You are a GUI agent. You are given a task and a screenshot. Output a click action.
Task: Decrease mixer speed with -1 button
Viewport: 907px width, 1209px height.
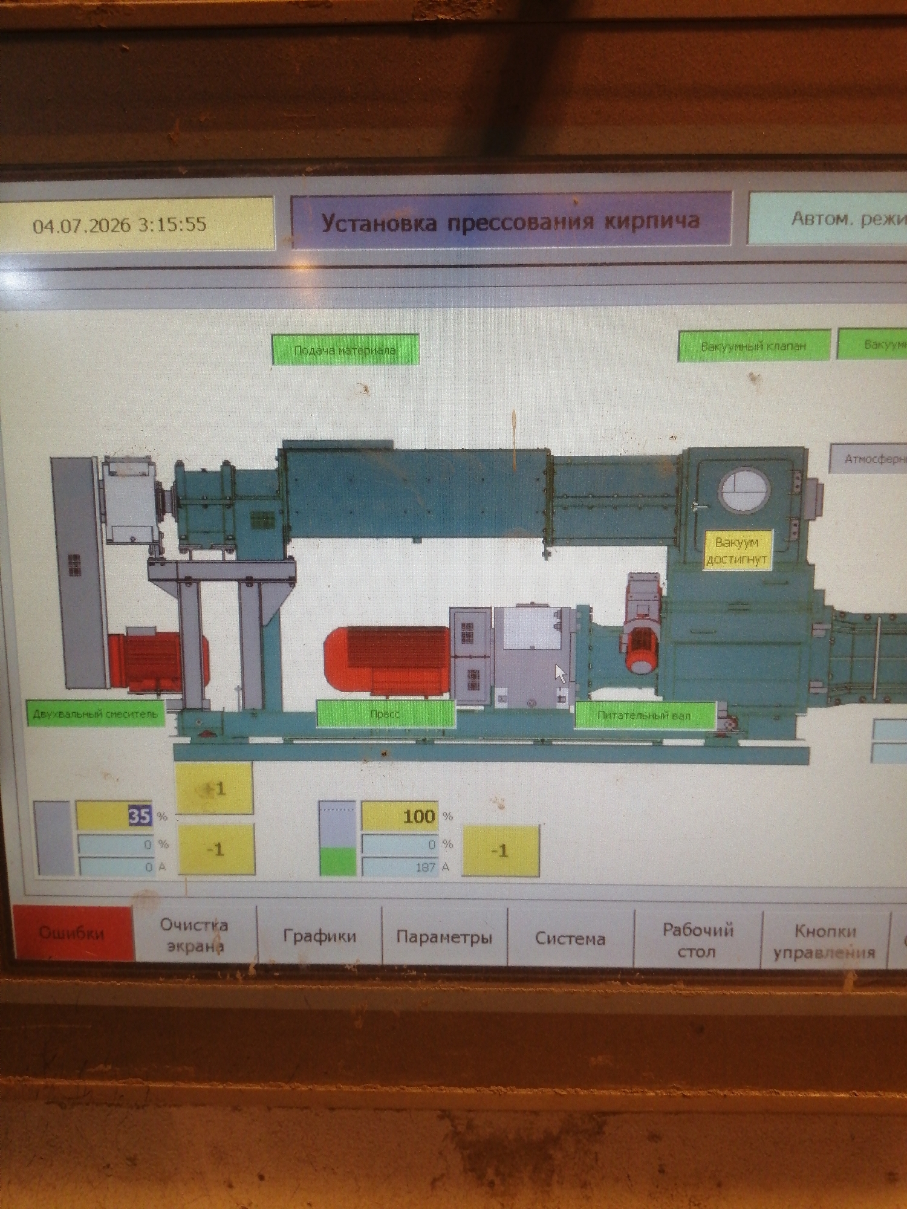click(216, 849)
